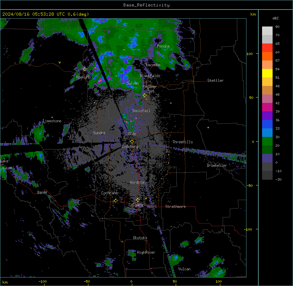Viewport: 293px width, 286px height.
Task: Click the RockyMH city label
Action: tap(83, 77)
